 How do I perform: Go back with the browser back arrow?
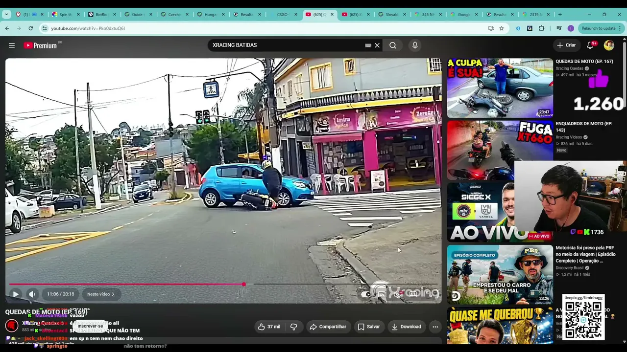click(7, 28)
